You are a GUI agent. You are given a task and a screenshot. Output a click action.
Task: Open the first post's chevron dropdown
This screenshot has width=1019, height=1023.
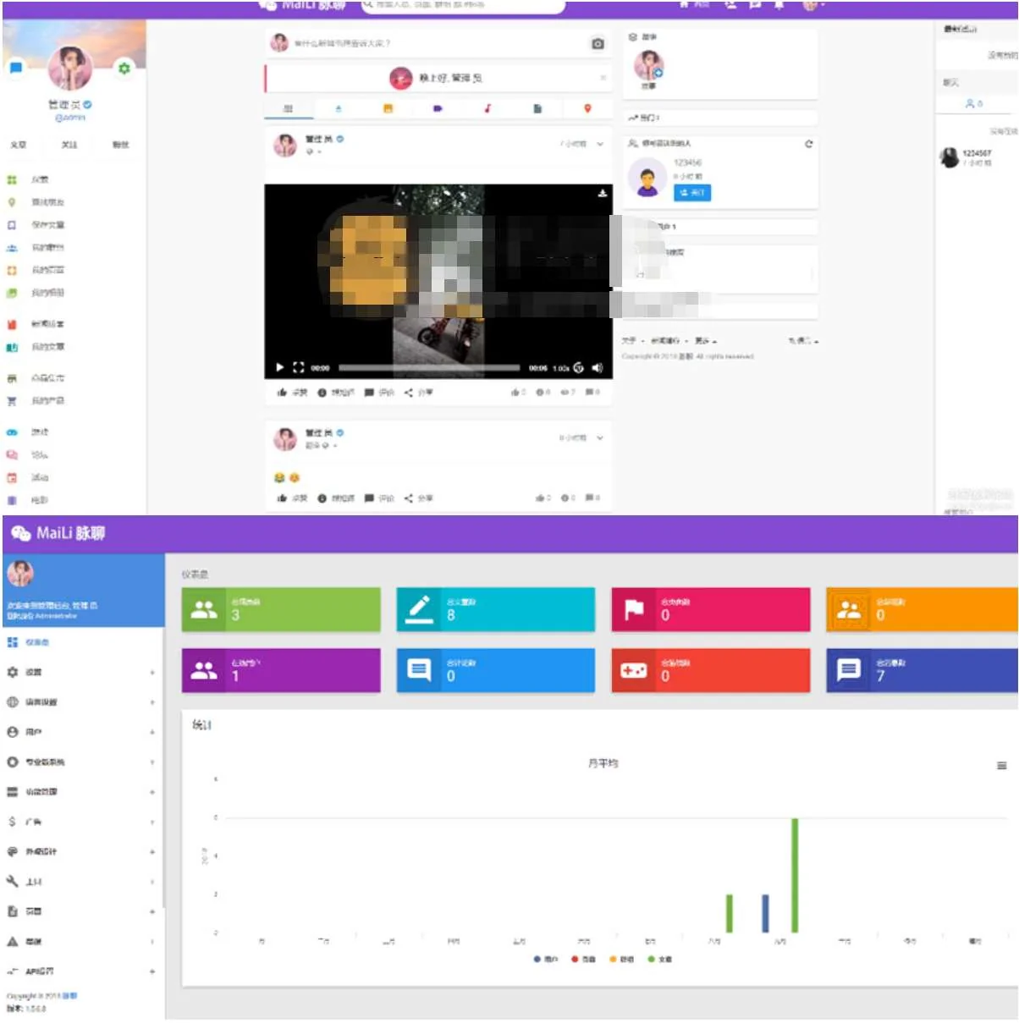click(x=600, y=144)
